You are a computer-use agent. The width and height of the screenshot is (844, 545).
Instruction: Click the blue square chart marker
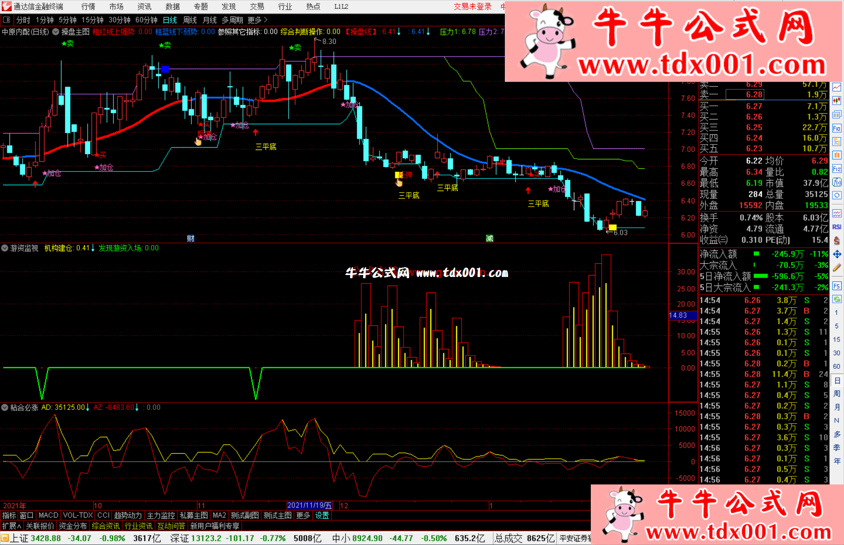tap(165, 69)
